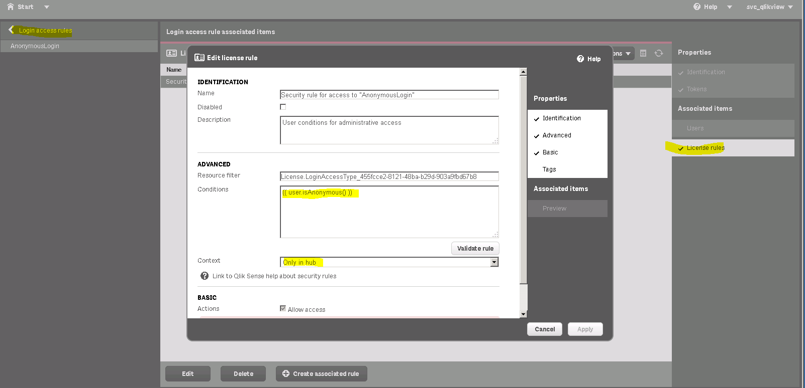Click the Description text area
The height and width of the screenshot is (388, 805).
click(389, 130)
